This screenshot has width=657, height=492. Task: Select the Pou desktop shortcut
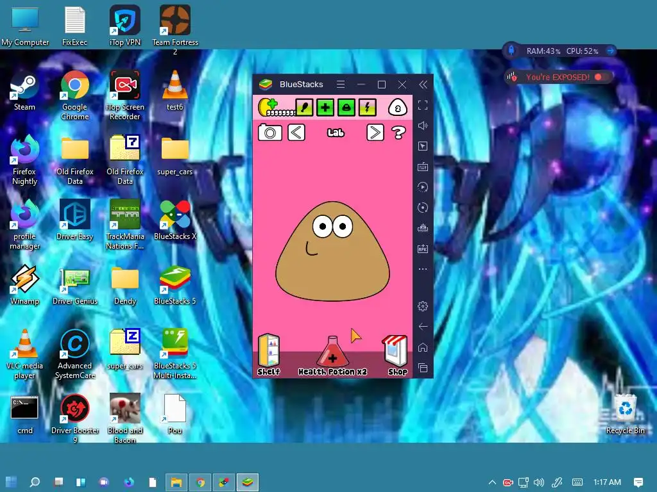(x=175, y=414)
